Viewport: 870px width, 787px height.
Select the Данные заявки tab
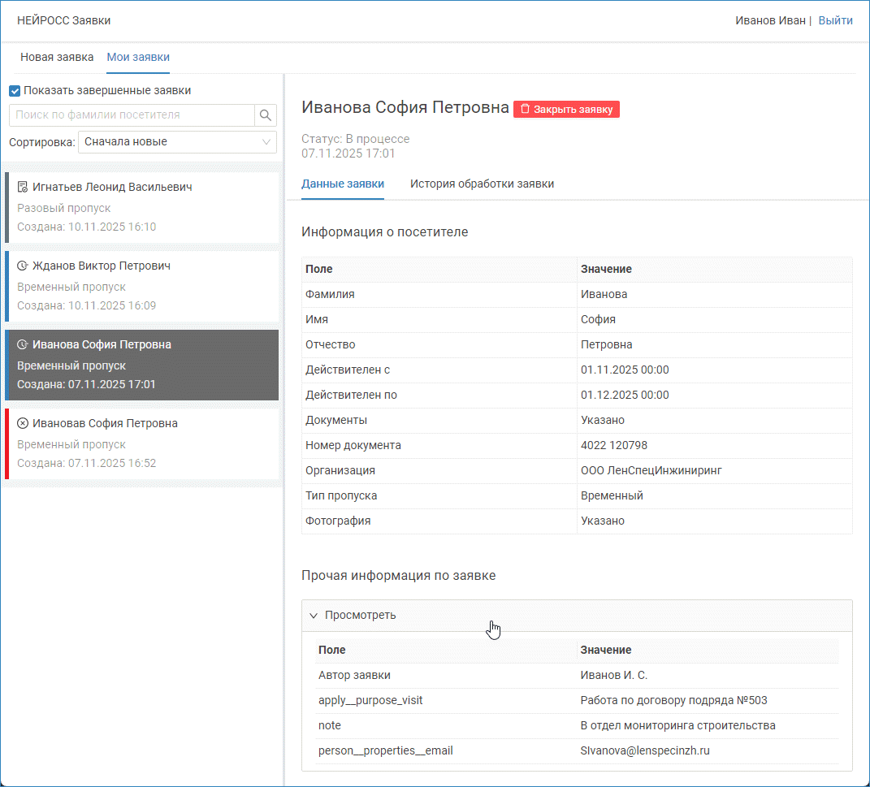point(343,184)
